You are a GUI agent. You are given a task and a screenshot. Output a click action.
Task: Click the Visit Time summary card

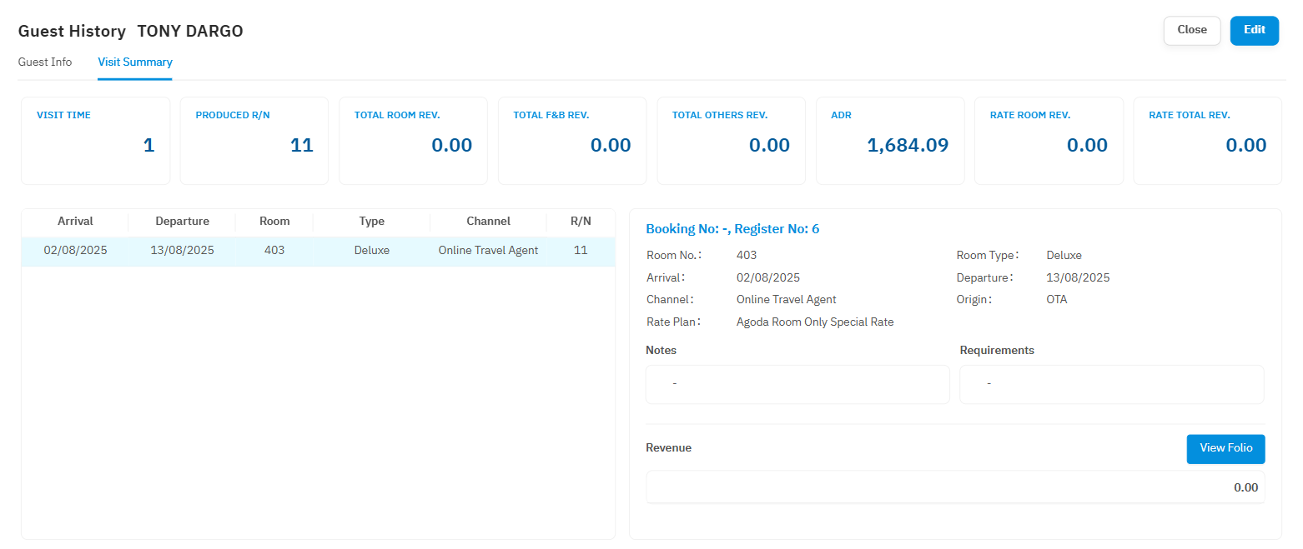95,140
